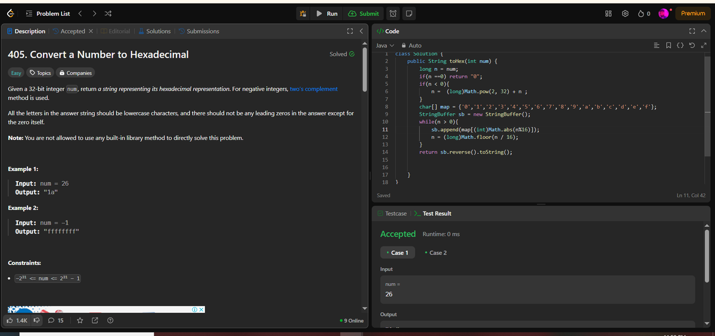Submit the solution
The width and height of the screenshot is (715, 336).
point(363,13)
